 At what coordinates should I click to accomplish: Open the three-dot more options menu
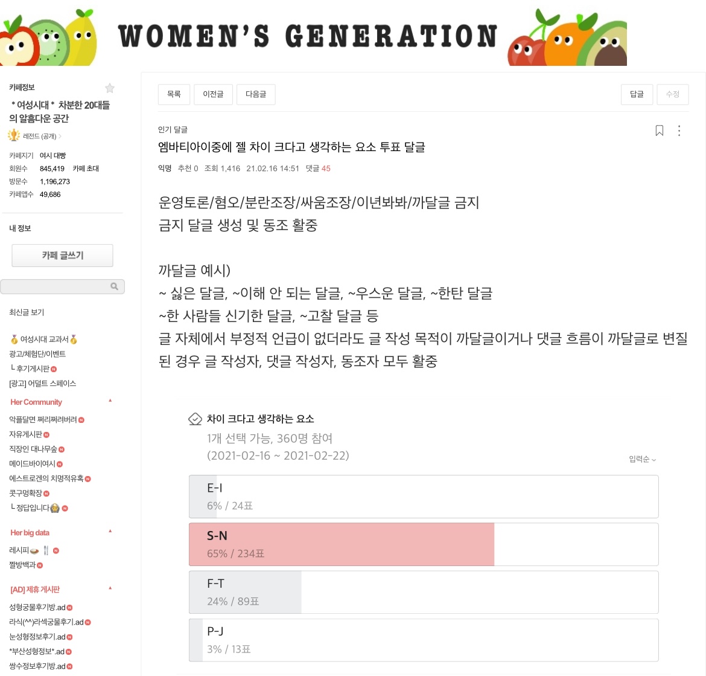pos(679,130)
